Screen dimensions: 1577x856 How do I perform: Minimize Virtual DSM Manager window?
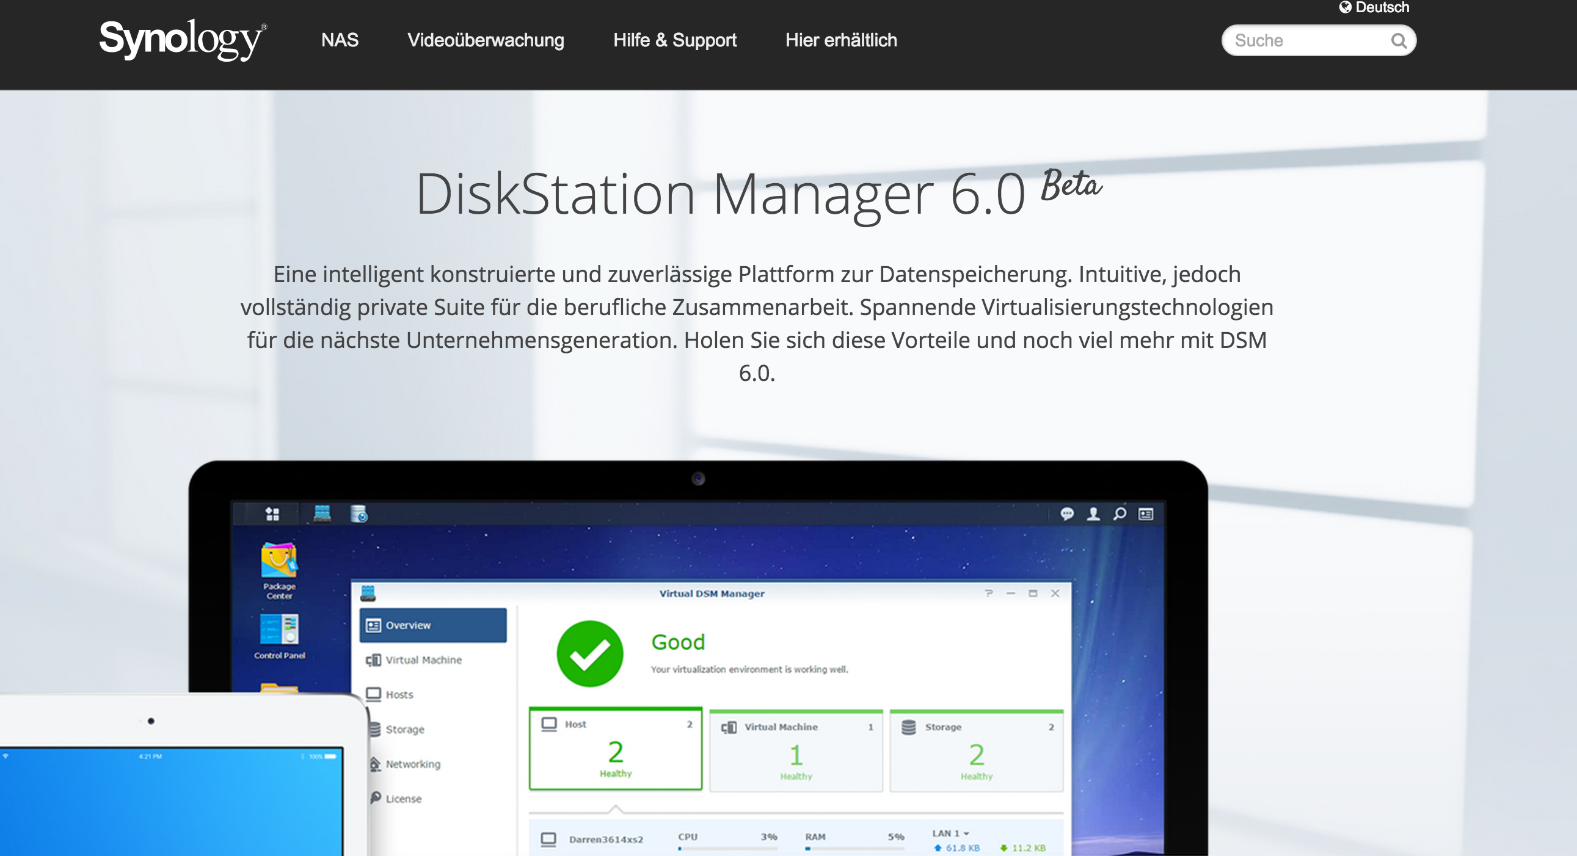(x=1011, y=593)
